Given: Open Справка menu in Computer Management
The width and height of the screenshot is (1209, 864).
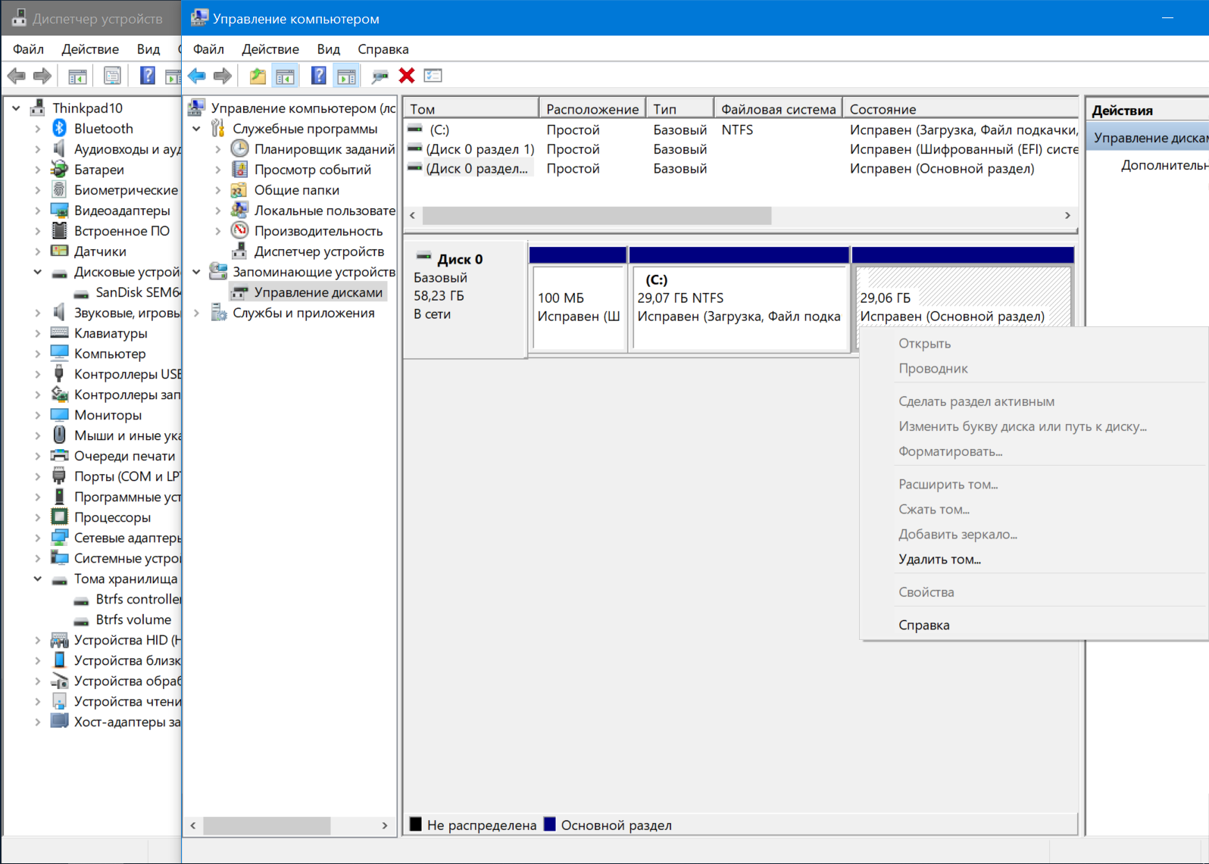Looking at the screenshot, I should [383, 49].
